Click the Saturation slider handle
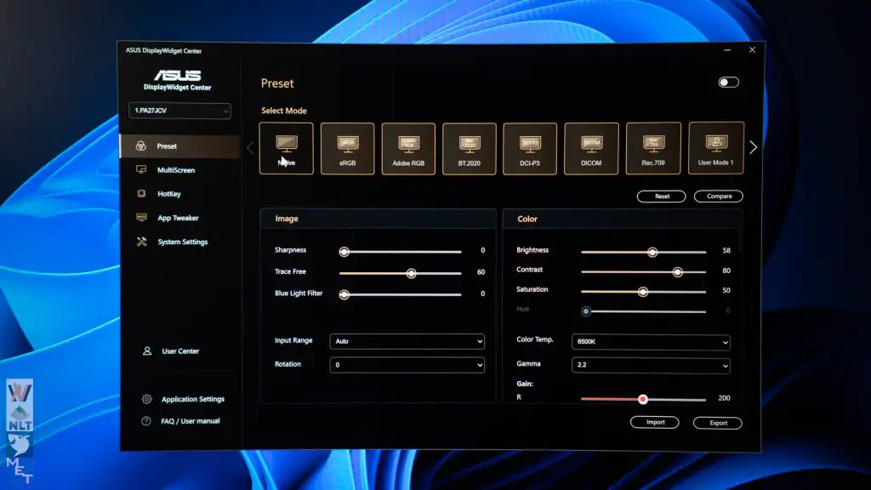This screenshot has height=490, width=871. (x=643, y=292)
